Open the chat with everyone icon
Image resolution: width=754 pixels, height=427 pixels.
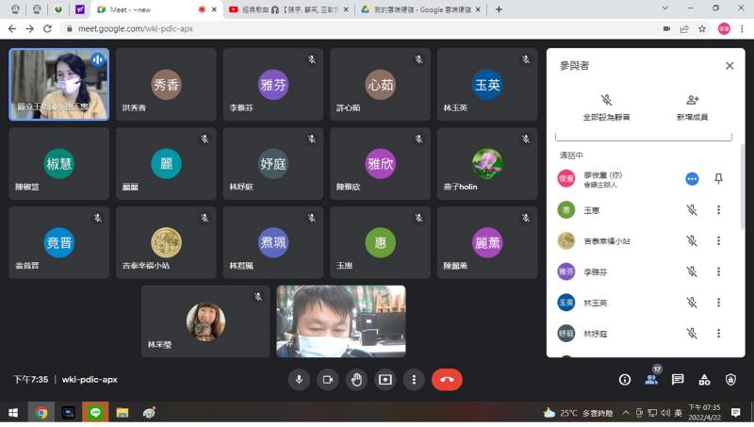(x=678, y=379)
